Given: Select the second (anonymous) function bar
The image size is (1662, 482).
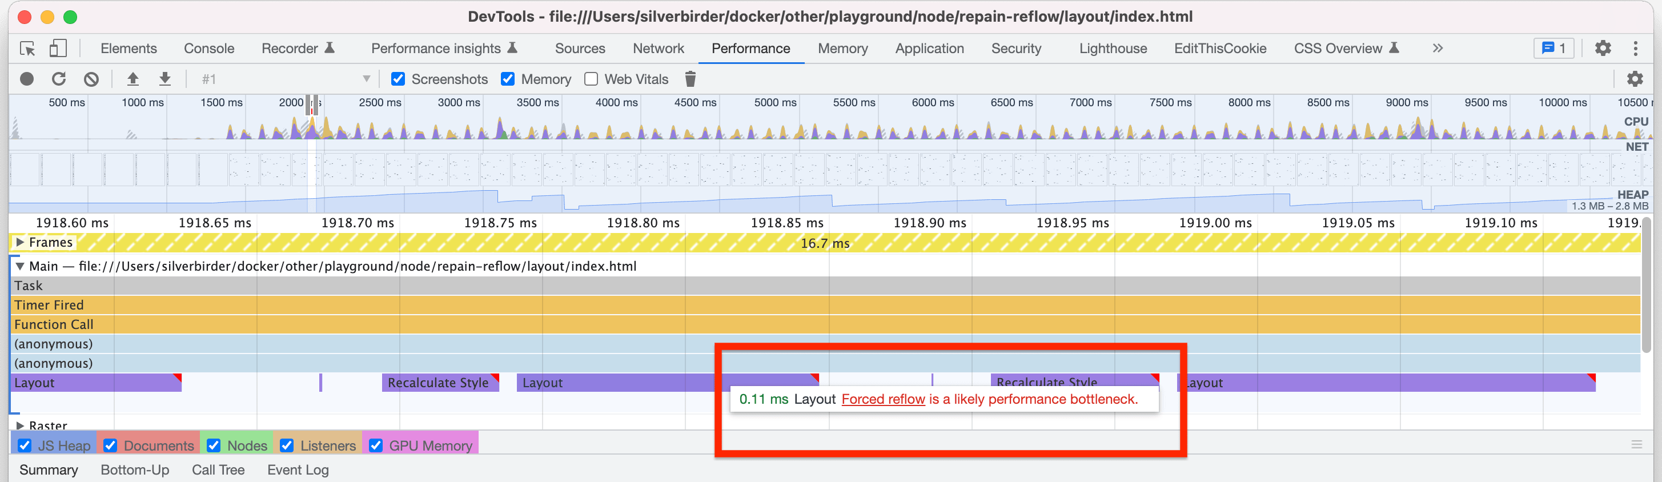Looking at the screenshot, I should [826, 363].
